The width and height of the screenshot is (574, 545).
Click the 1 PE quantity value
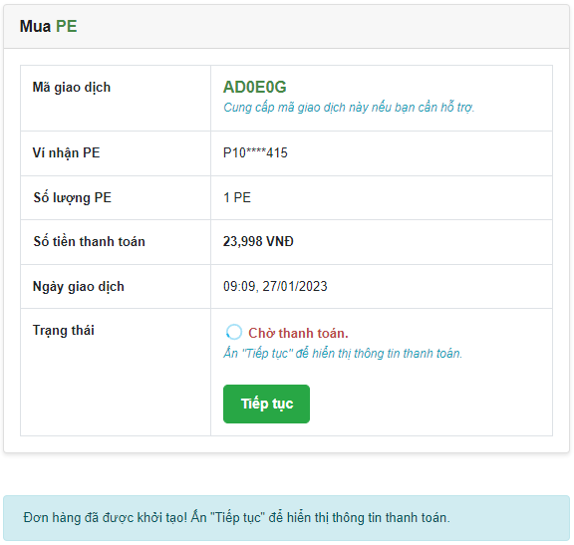237,197
